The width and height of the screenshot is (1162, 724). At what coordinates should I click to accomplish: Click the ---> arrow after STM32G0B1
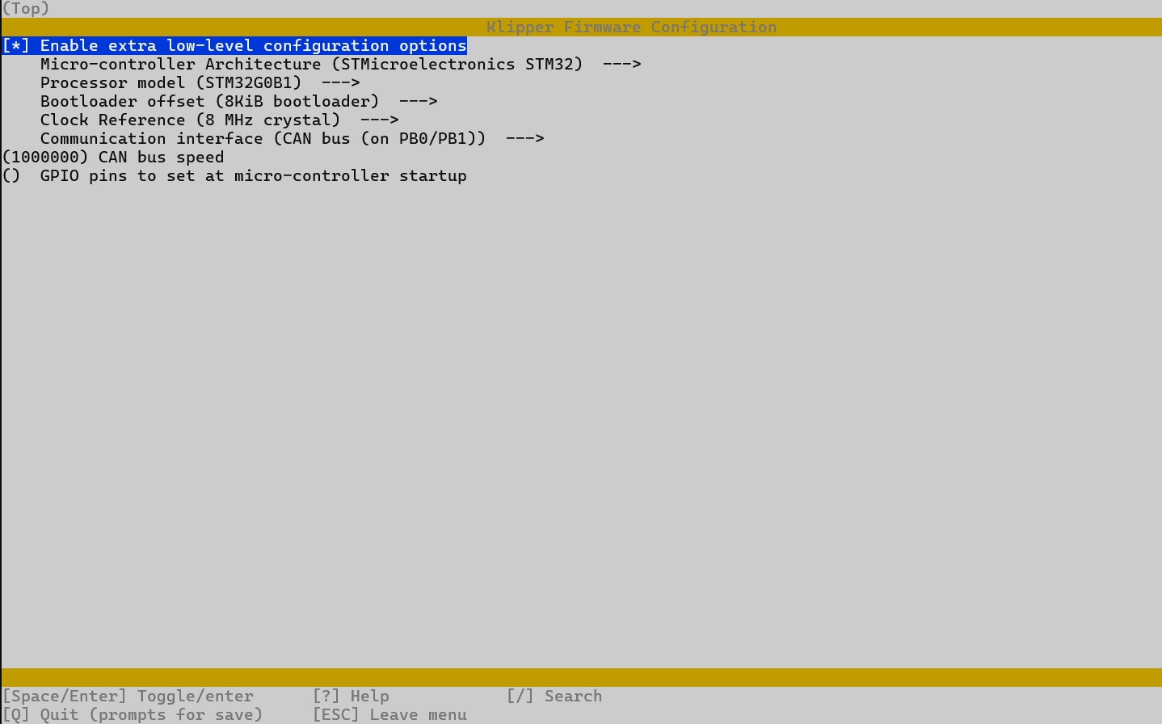coord(341,83)
